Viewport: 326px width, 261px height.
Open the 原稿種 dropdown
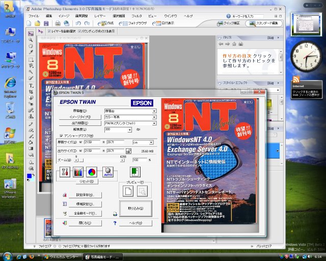[154, 111]
